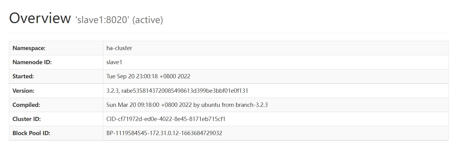Click the Cluster ID label
The height and width of the screenshot is (152, 455).
(27, 119)
